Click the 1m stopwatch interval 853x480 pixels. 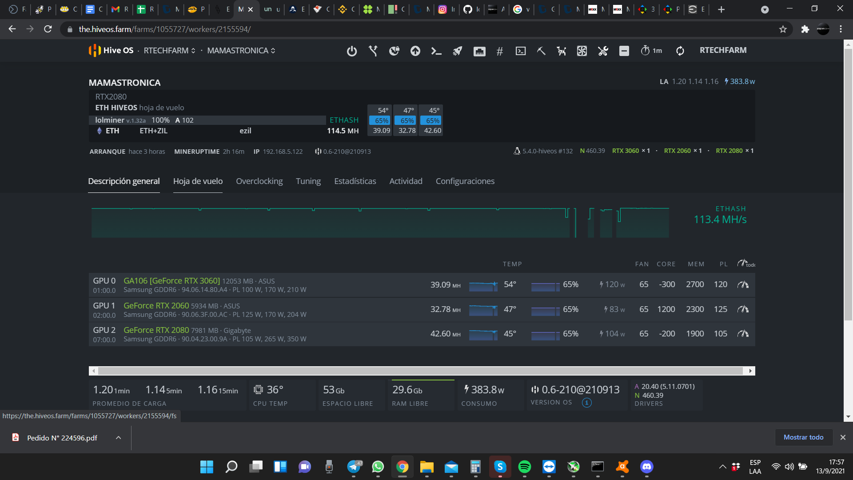coord(651,51)
